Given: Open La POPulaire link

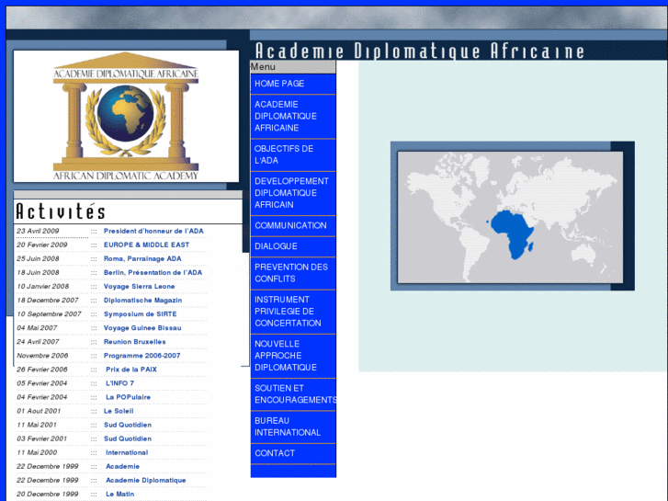Looking at the screenshot, I should 129,397.
